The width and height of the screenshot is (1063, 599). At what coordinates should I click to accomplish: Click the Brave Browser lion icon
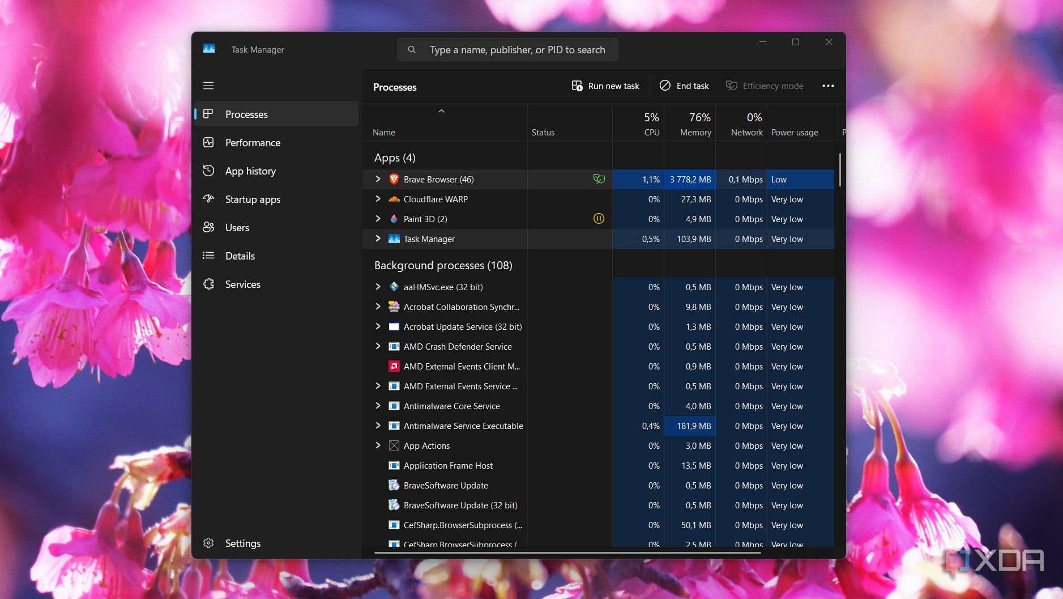[x=394, y=179]
